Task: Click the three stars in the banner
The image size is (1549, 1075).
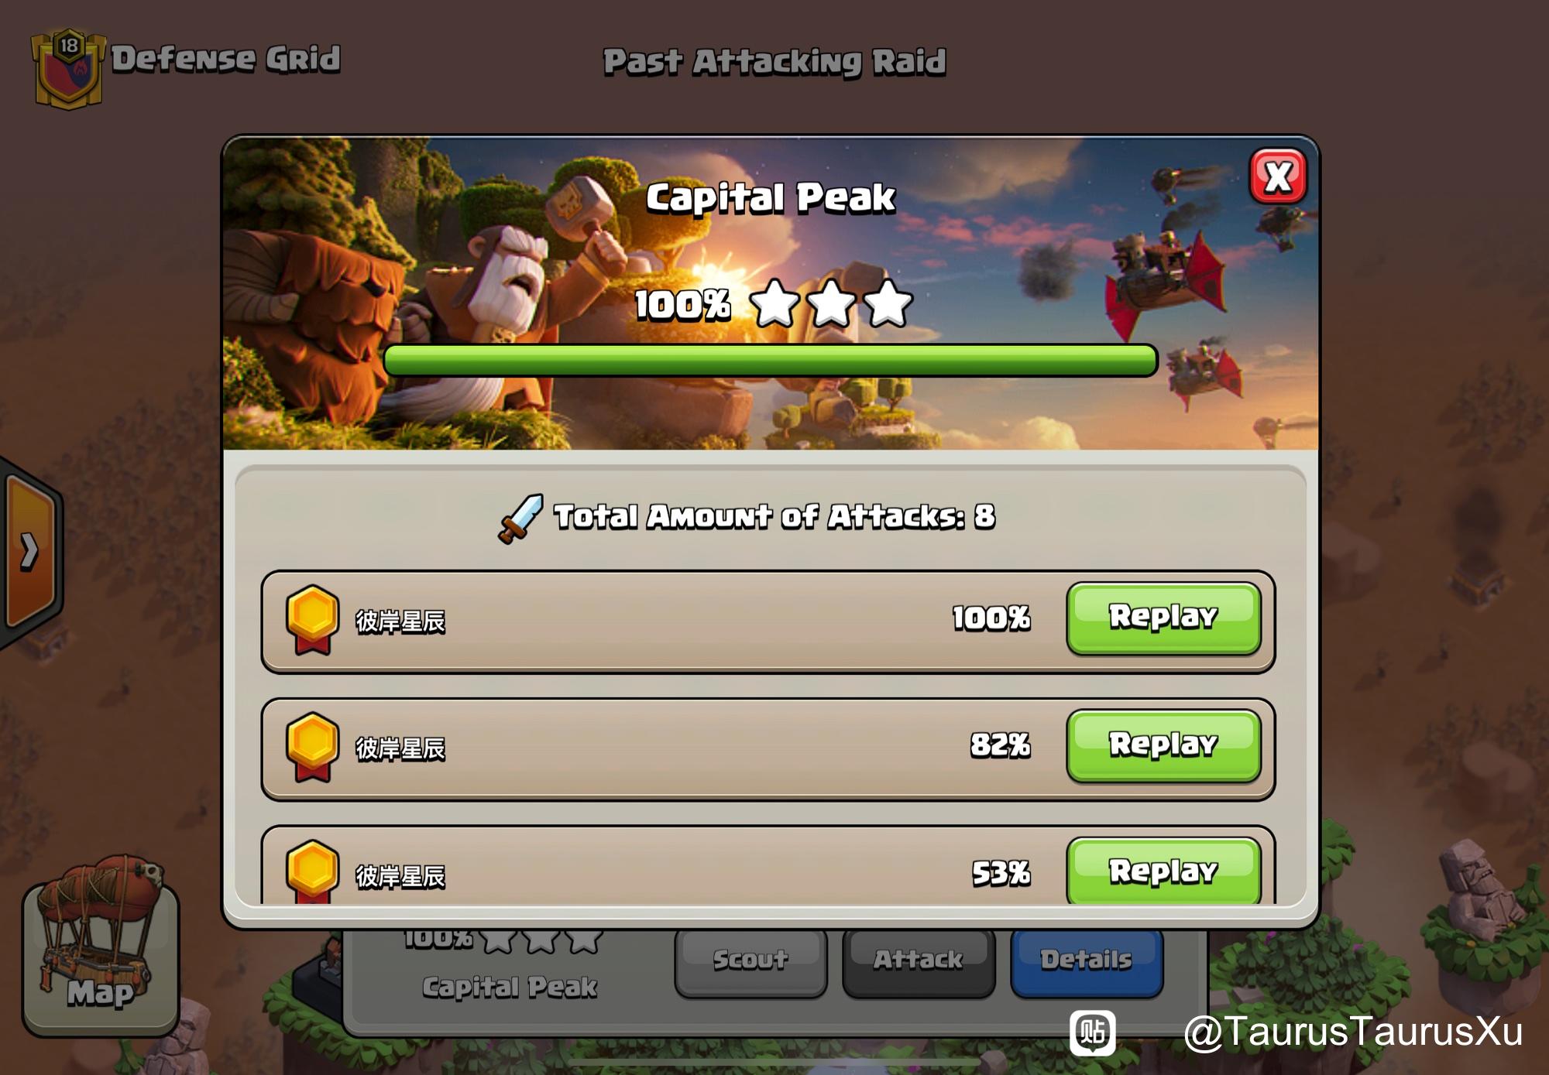Action: tap(831, 303)
